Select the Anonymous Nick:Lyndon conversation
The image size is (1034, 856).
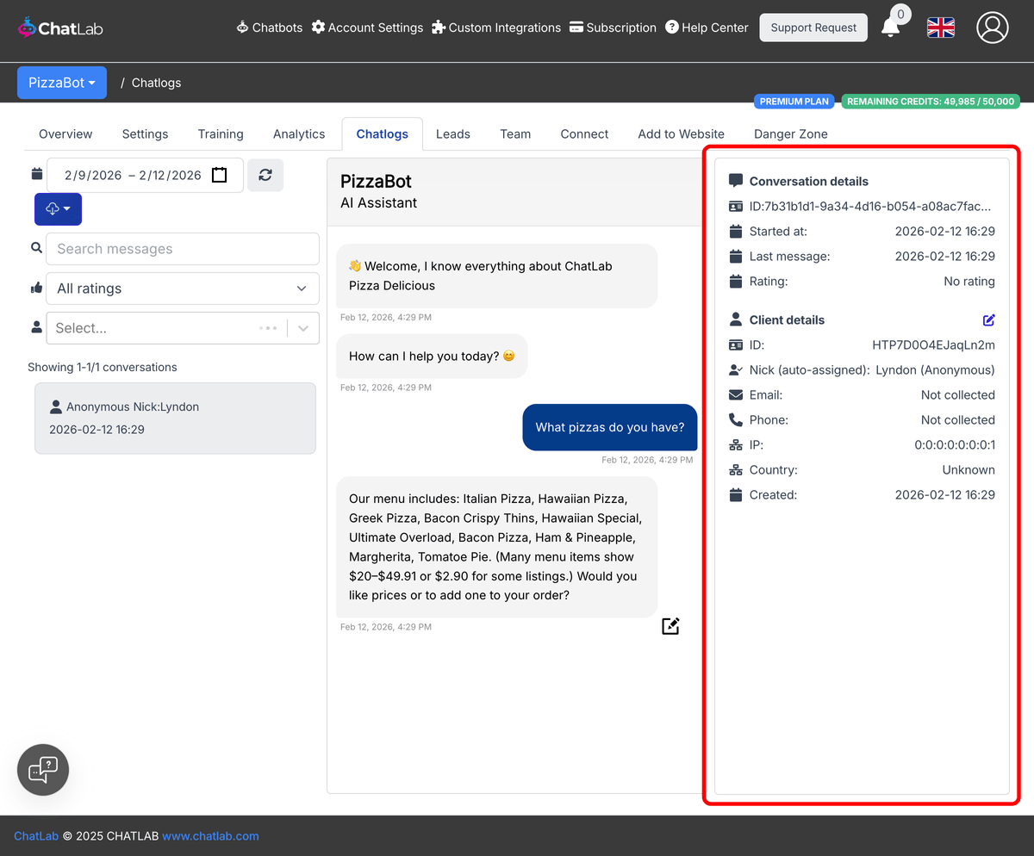pos(175,418)
